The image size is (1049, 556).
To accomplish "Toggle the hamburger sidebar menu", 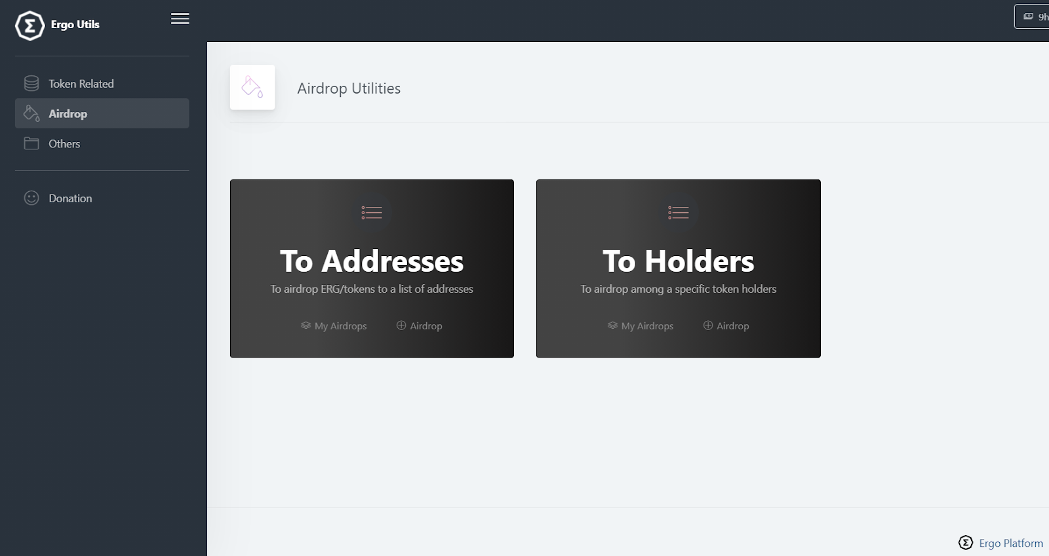I will (x=180, y=19).
